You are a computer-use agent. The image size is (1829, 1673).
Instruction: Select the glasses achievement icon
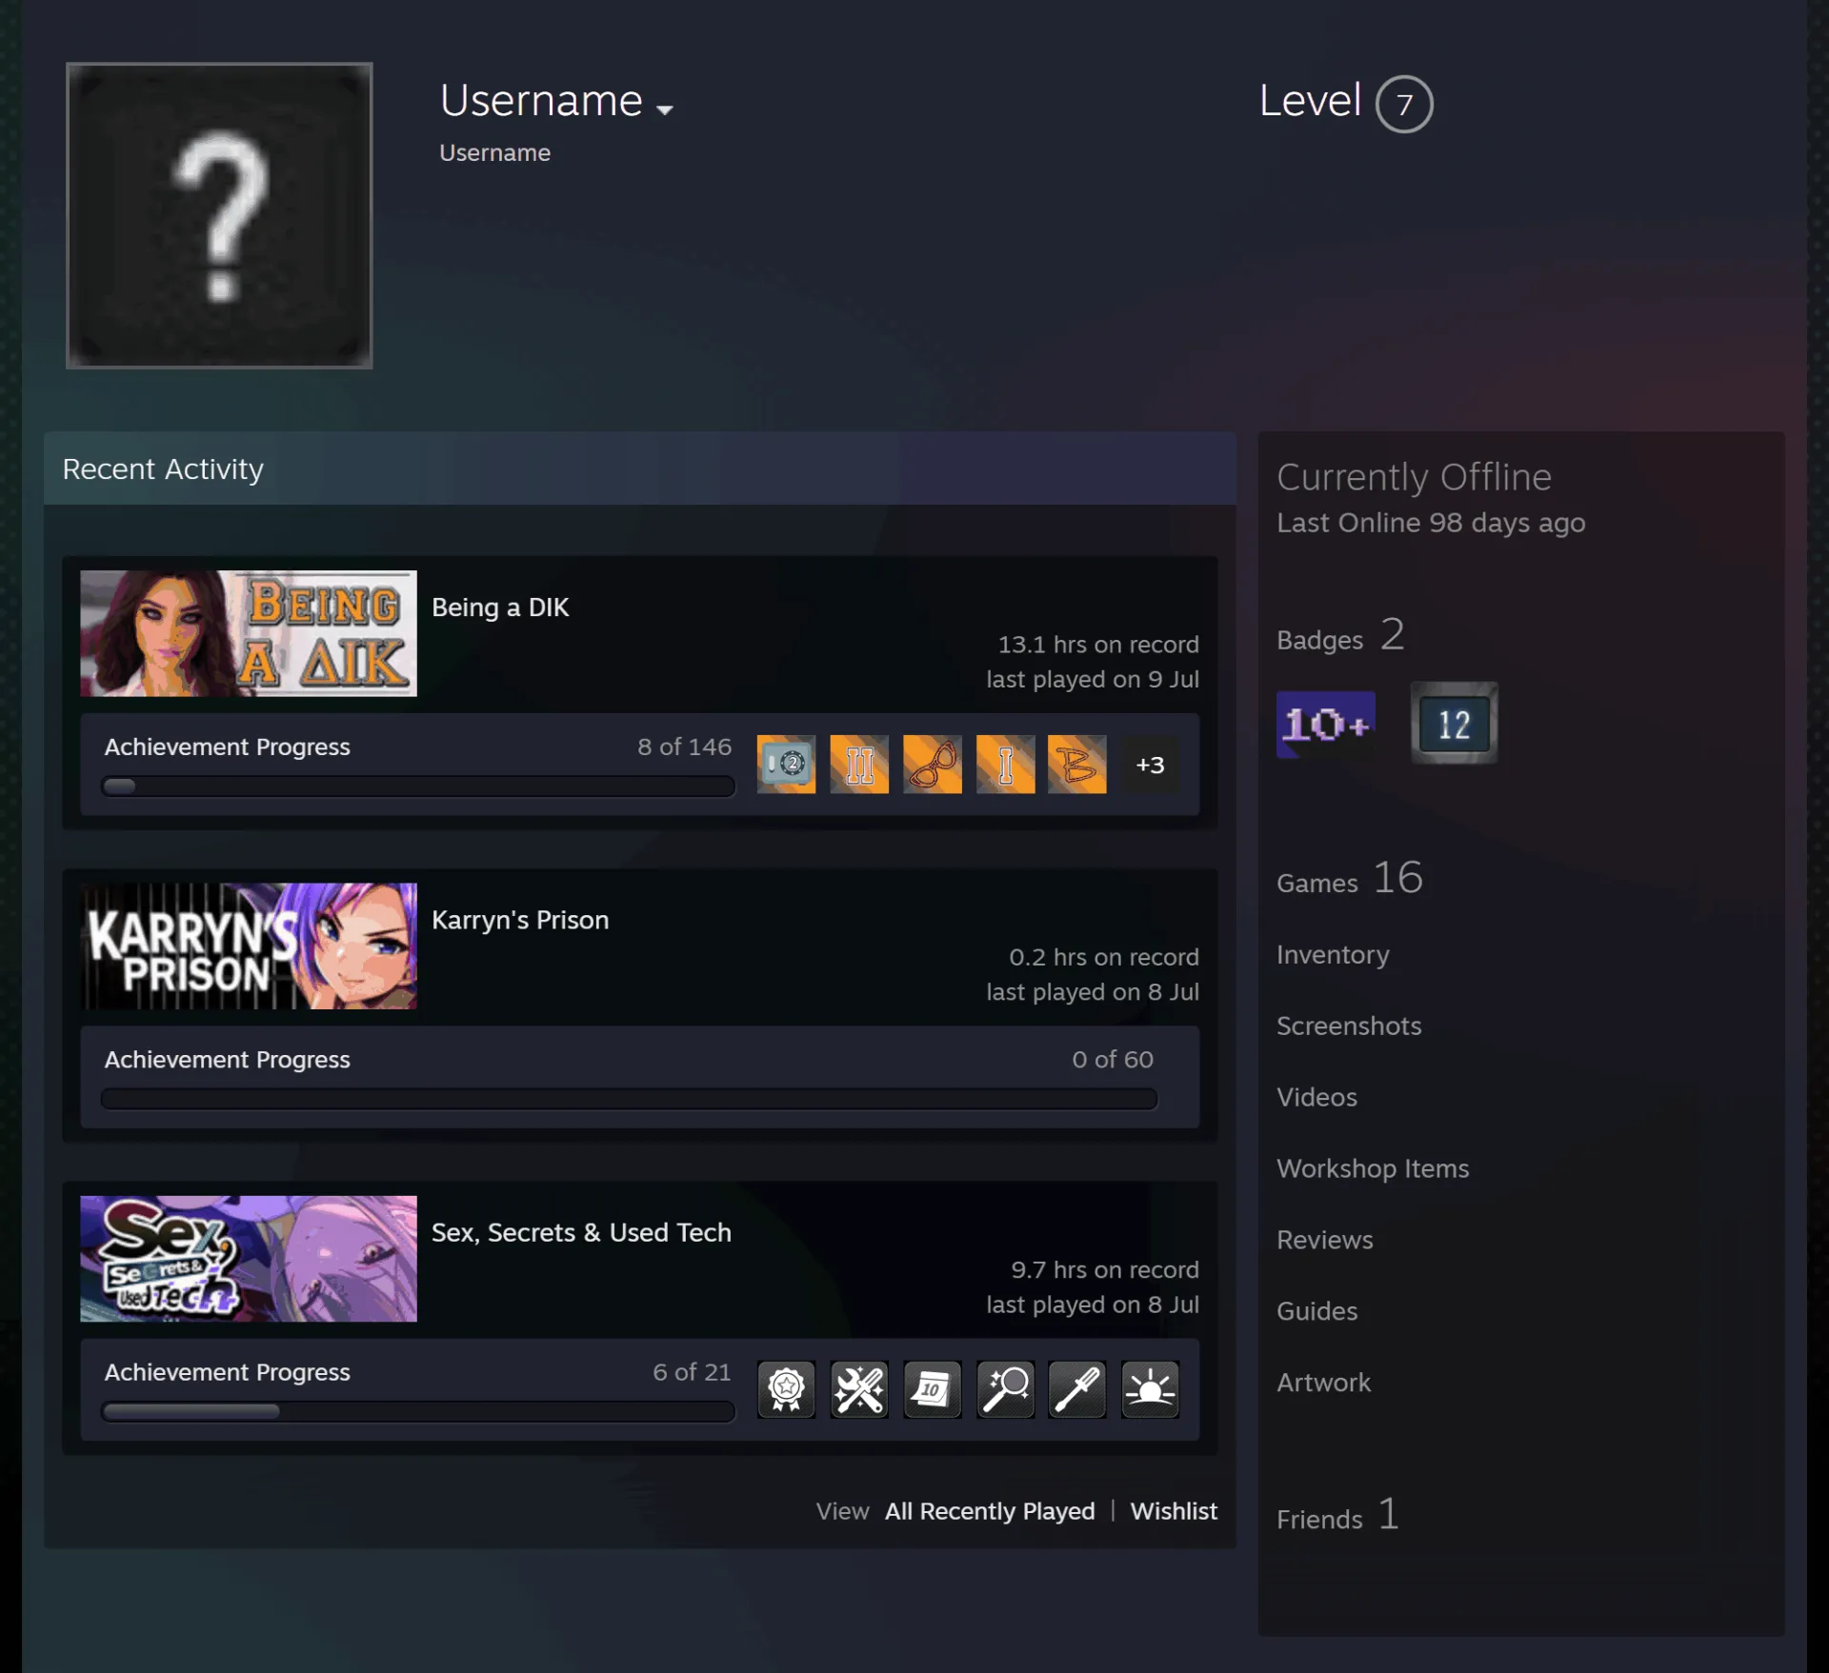932,764
